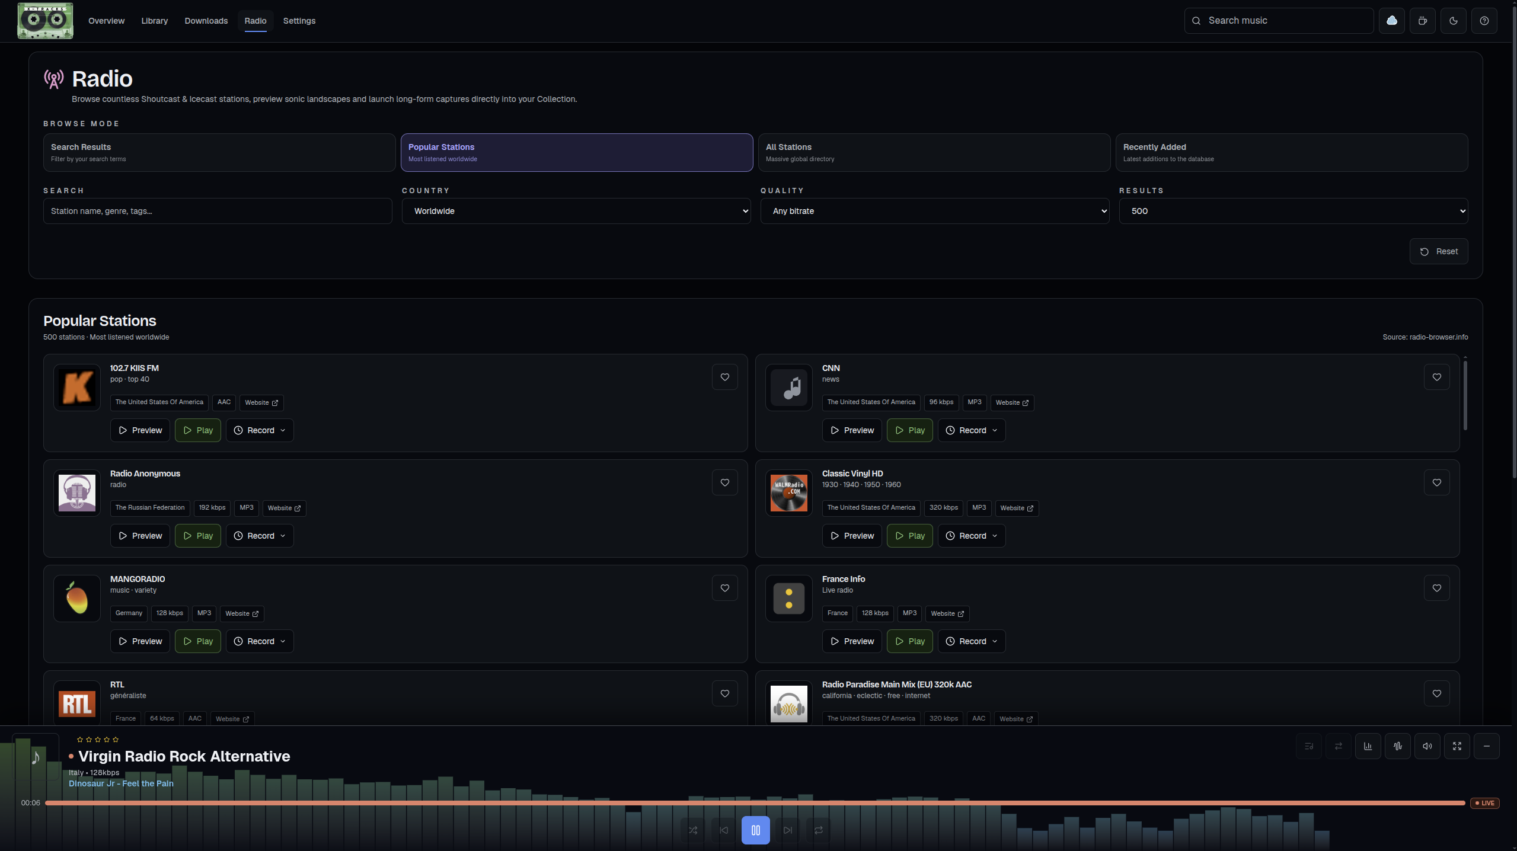Screen dimensions: 1517x851
Task: Select the Popular Stations browse mode
Action: (577, 152)
